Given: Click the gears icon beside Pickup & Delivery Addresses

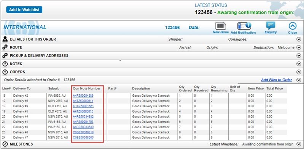Looking at the screenshot, I should (5, 55).
